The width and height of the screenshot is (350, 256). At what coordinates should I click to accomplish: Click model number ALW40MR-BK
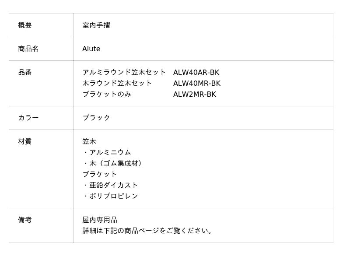click(x=196, y=83)
